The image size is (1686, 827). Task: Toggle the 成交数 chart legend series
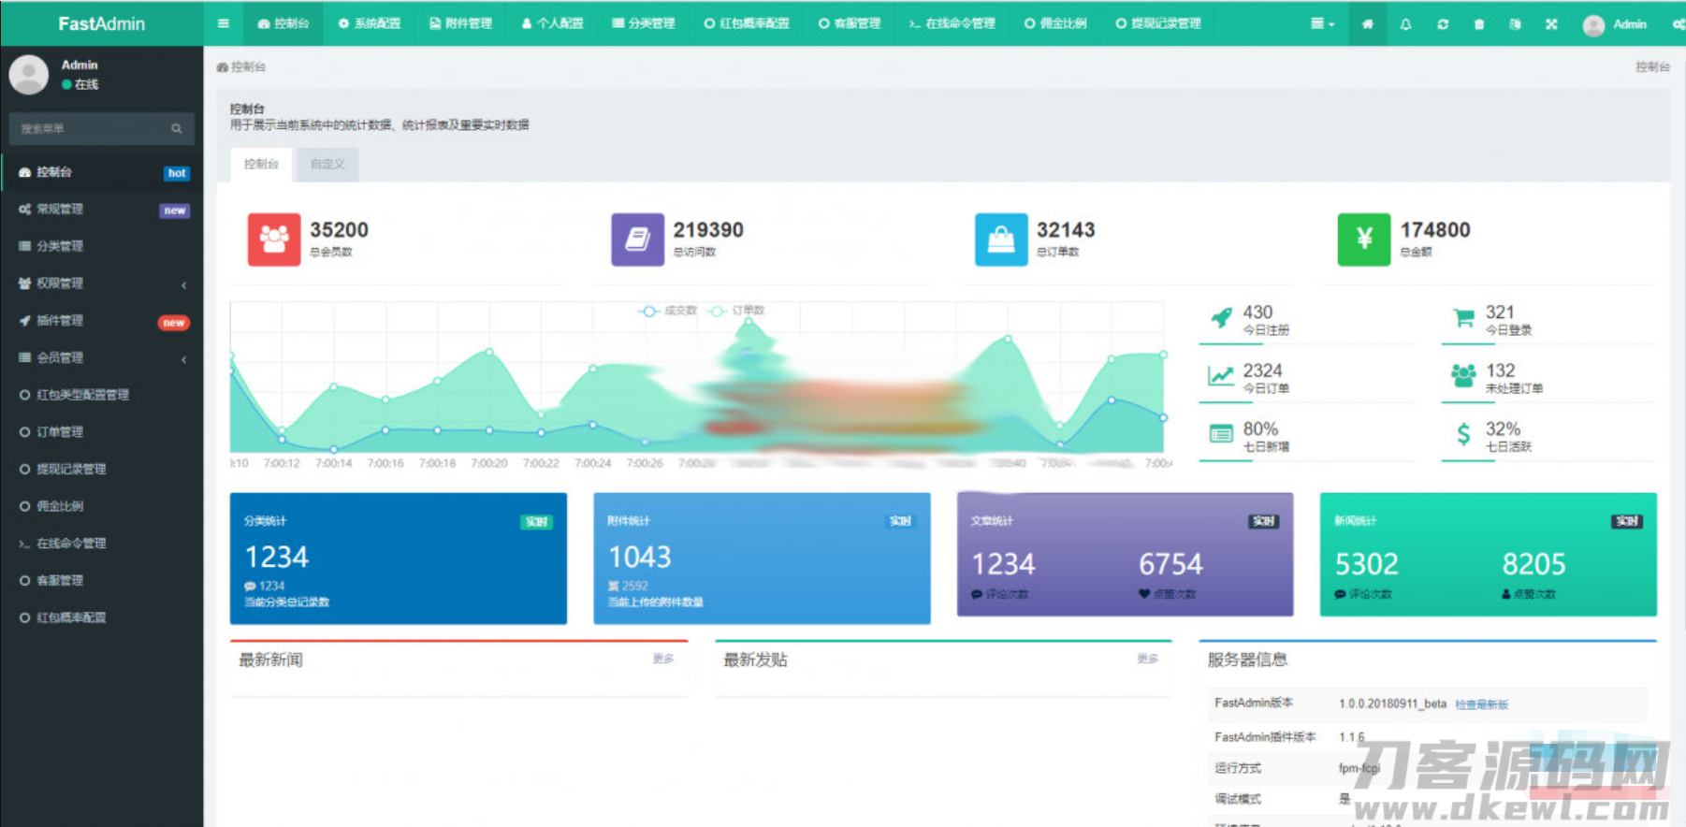click(668, 311)
